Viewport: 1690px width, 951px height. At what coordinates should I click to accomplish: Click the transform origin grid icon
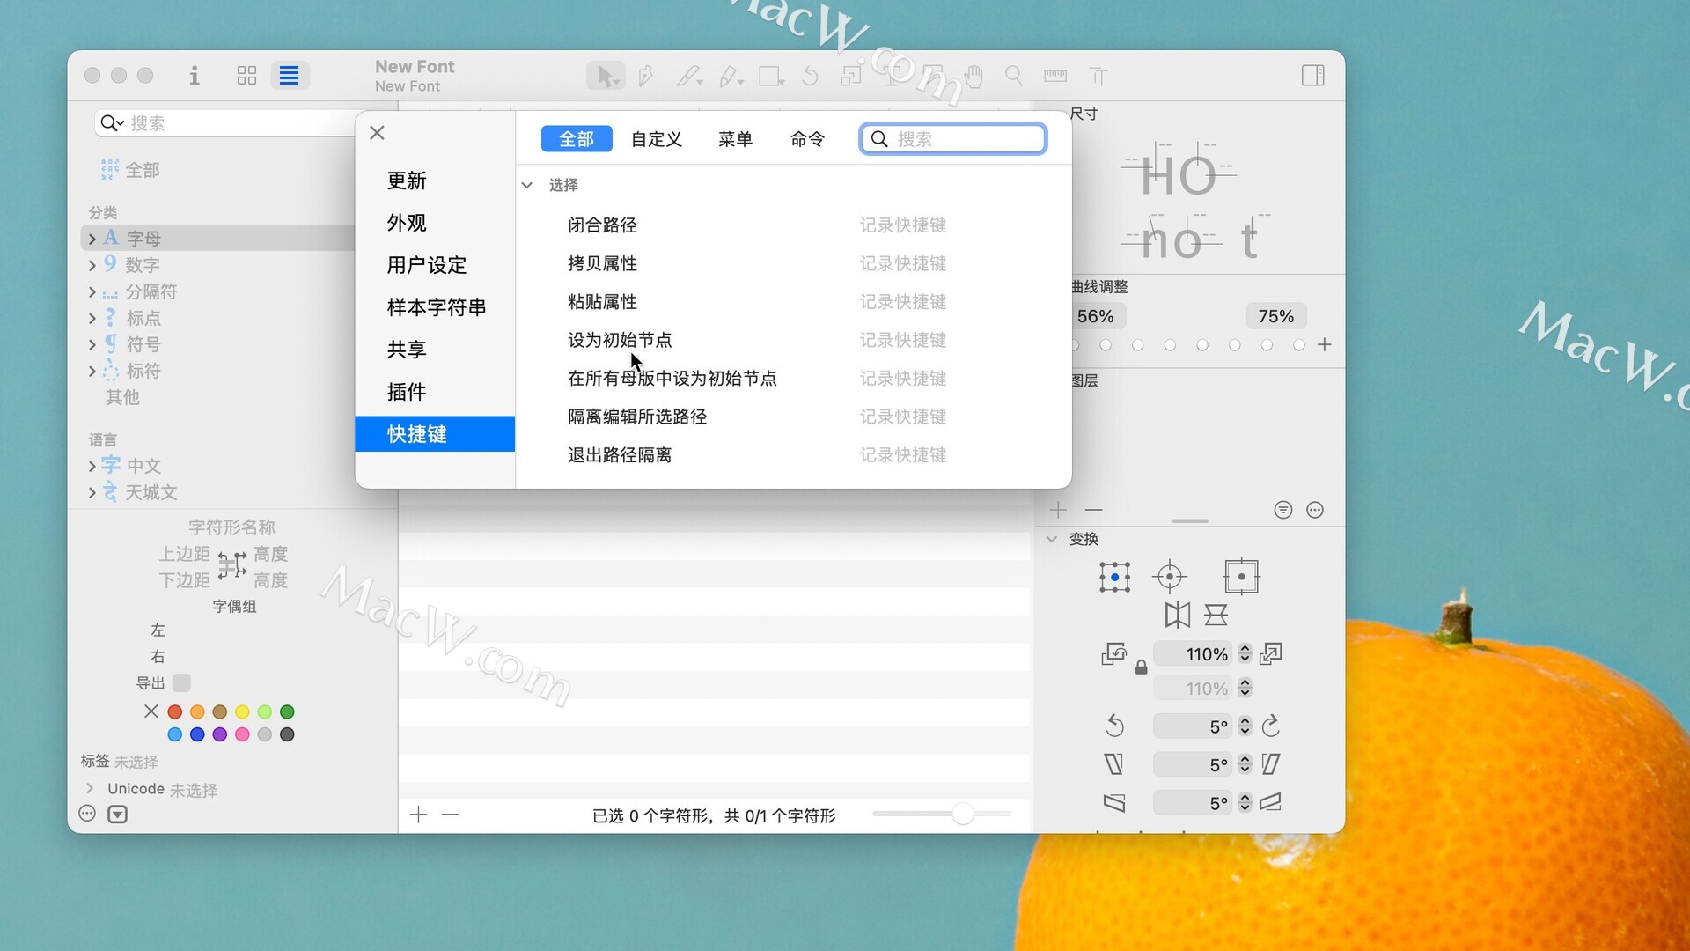pyautogui.click(x=1114, y=578)
